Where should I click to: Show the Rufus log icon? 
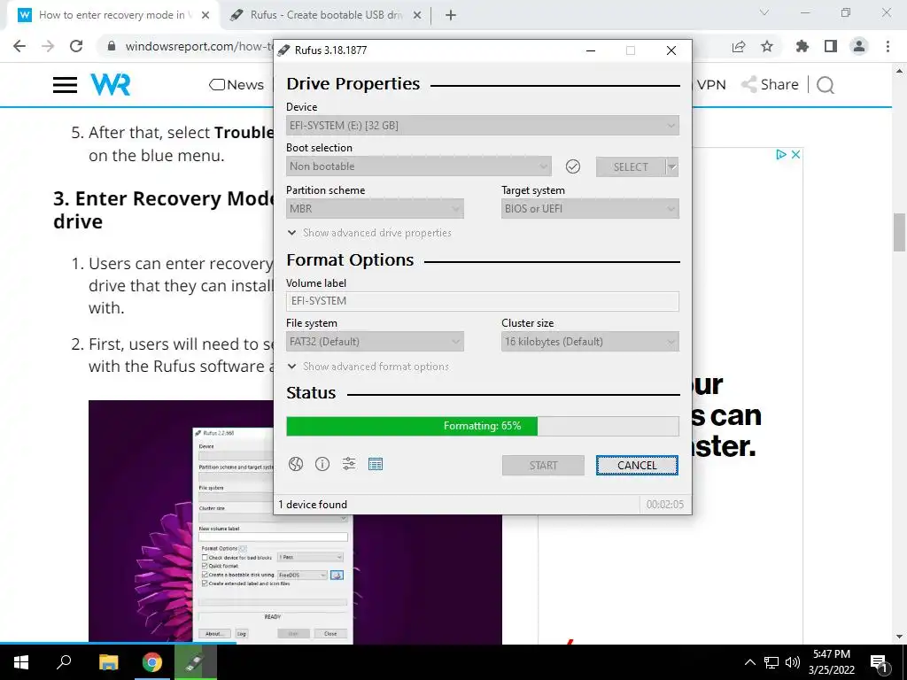click(376, 464)
